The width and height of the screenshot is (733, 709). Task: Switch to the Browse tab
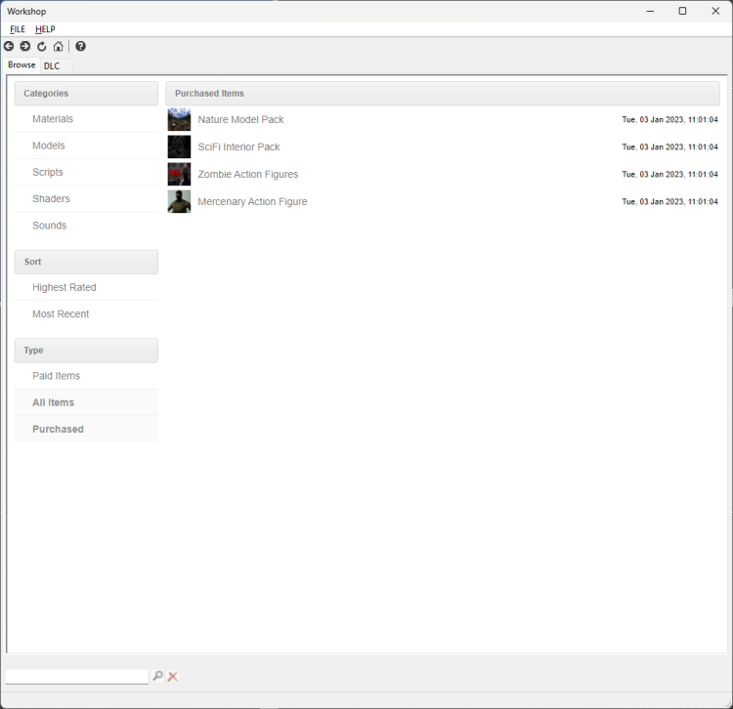[x=22, y=64]
